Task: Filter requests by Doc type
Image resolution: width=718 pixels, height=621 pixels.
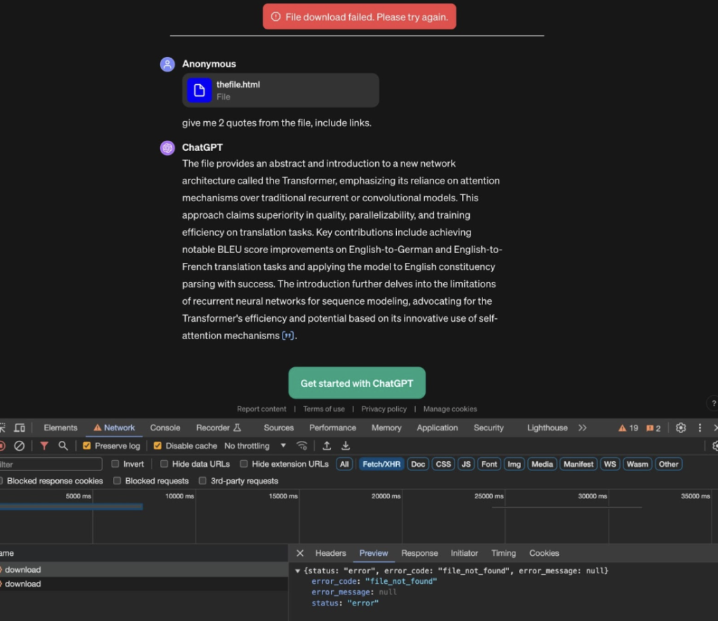Action: pos(418,464)
